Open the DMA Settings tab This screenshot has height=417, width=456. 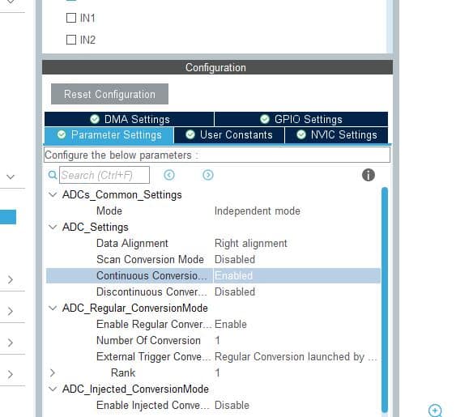coord(129,119)
